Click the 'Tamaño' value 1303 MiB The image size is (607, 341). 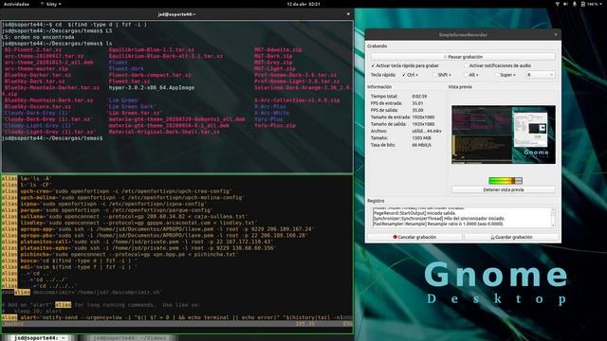pyautogui.click(x=421, y=138)
